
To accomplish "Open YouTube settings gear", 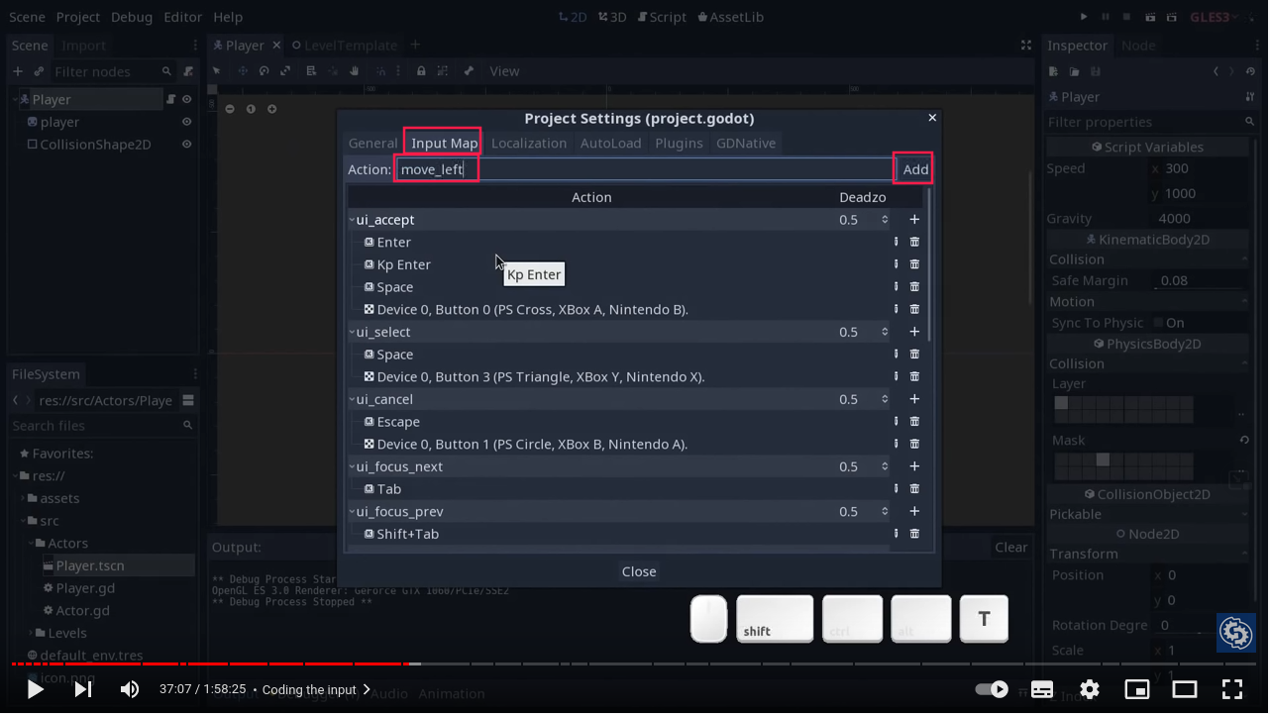I will pos(1090,689).
